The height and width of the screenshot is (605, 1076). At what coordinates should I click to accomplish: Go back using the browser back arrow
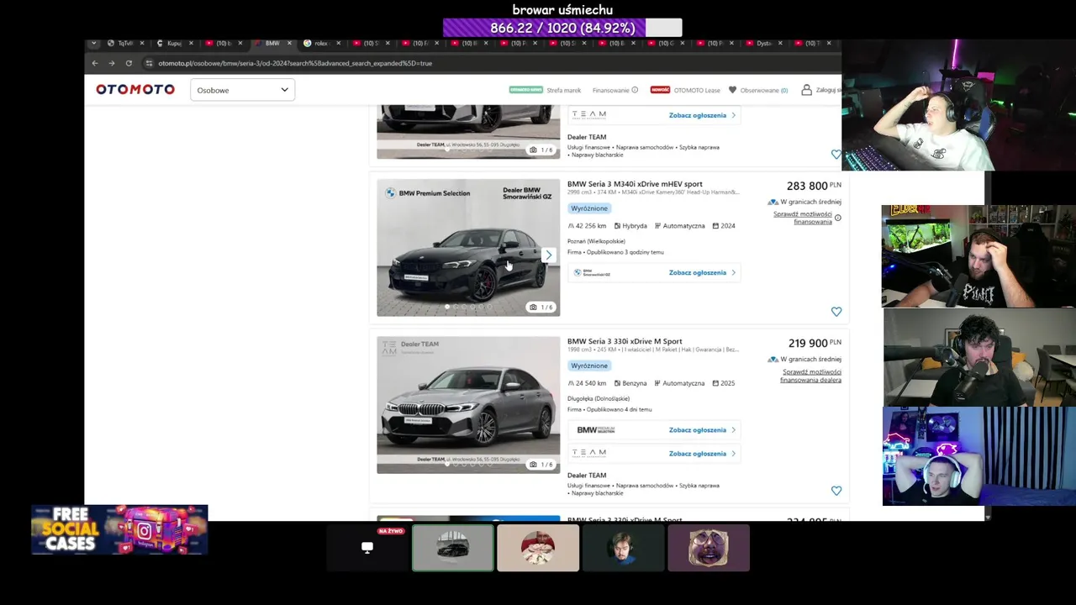click(95, 63)
